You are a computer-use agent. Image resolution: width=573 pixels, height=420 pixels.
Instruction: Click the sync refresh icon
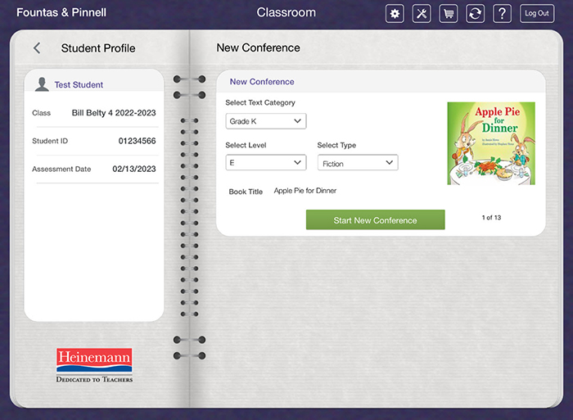pyautogui.click(x=475, y=13)
